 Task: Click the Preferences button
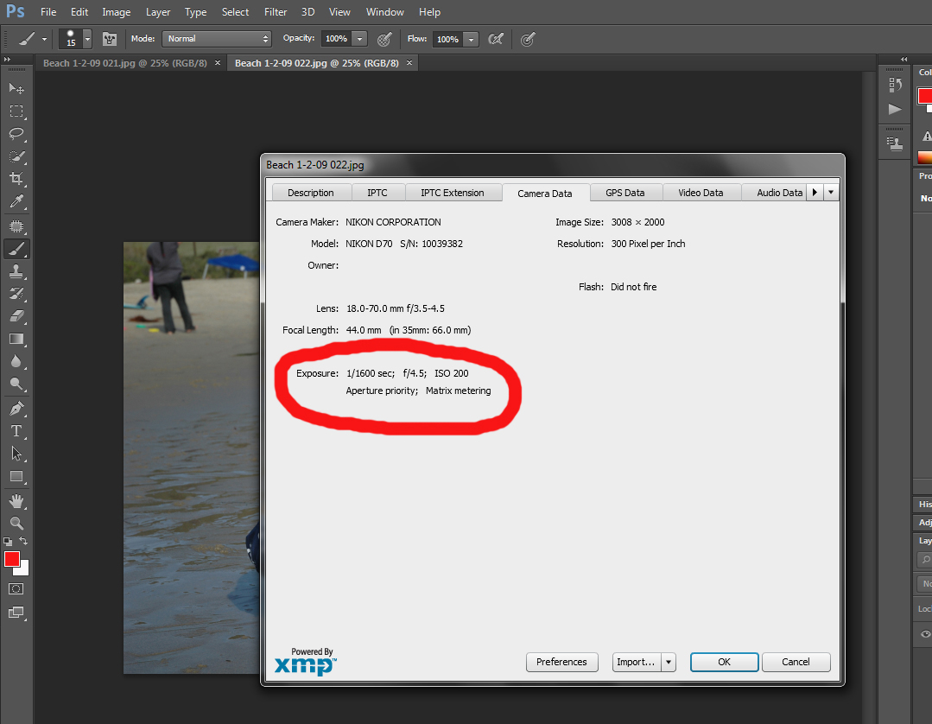coord(561,662)
